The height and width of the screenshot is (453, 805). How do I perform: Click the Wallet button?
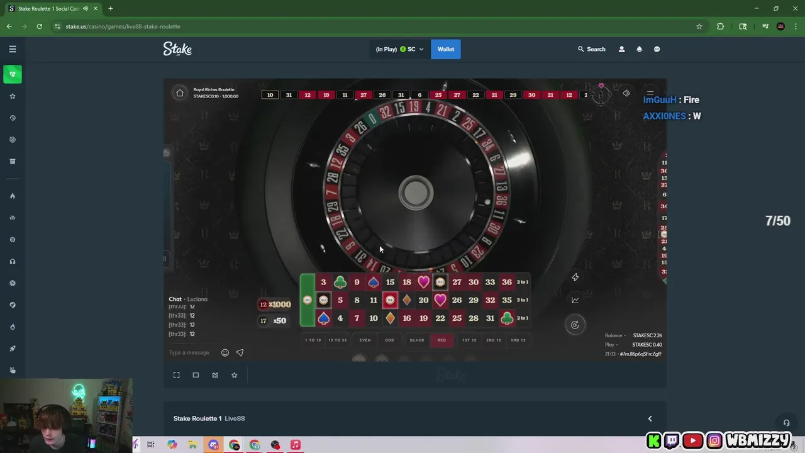(x=446, y=49)
